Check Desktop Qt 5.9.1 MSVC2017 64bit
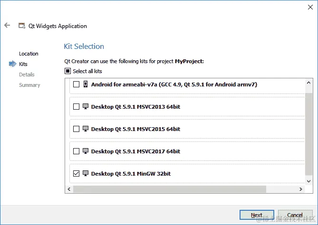 [76, 151]
